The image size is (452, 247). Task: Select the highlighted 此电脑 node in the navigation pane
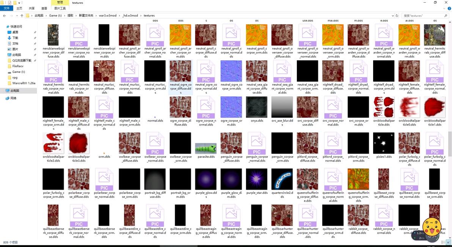(x=19, y=91)
